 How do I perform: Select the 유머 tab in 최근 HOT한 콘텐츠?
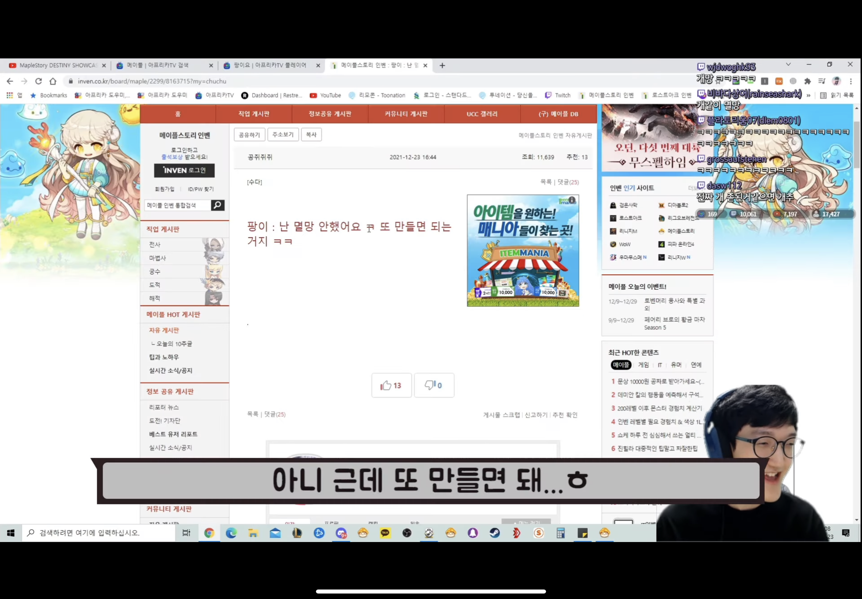click(676, 365)
